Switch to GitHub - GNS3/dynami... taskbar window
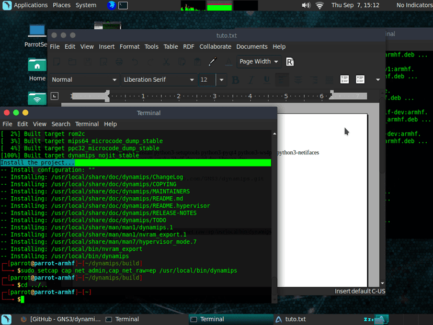This screenshot has width=433, height=325. [x=61, y=319]
